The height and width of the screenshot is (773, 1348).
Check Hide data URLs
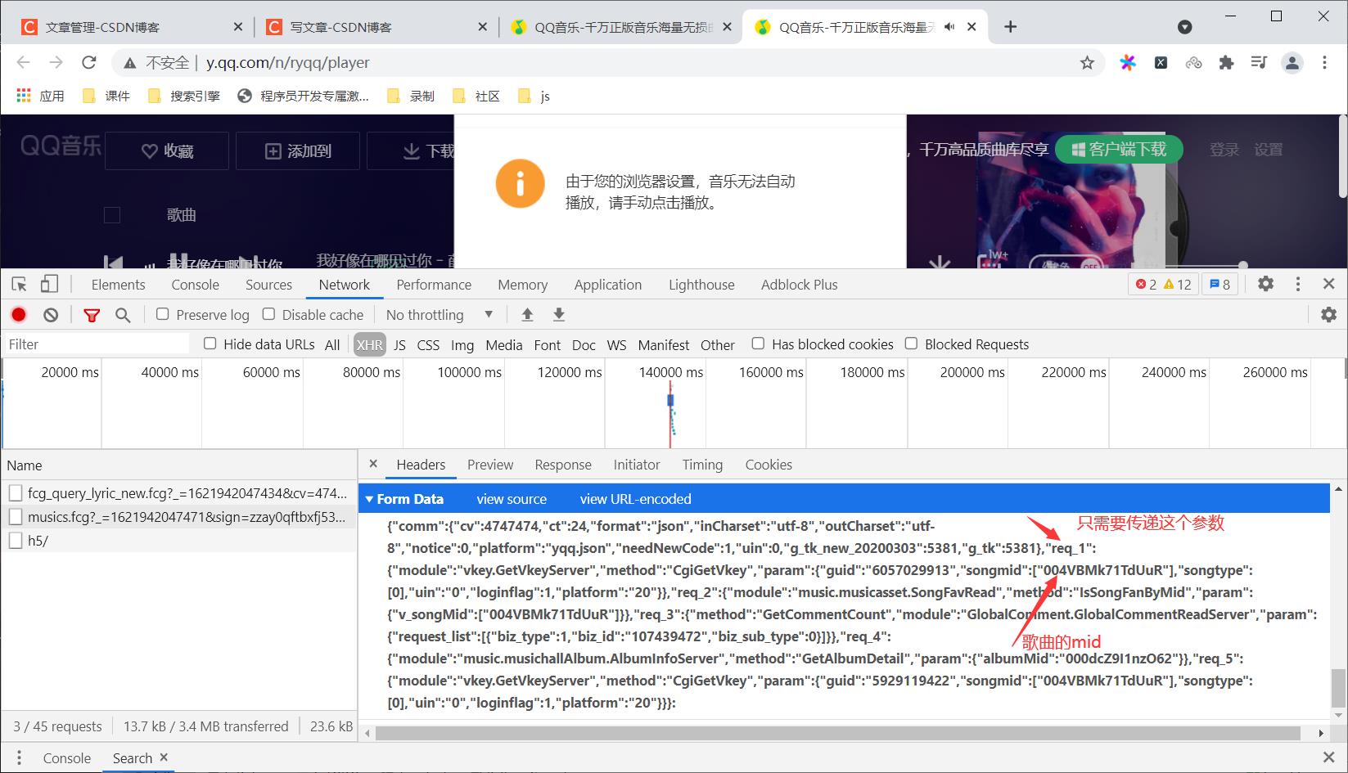click(x=210, y=344)
